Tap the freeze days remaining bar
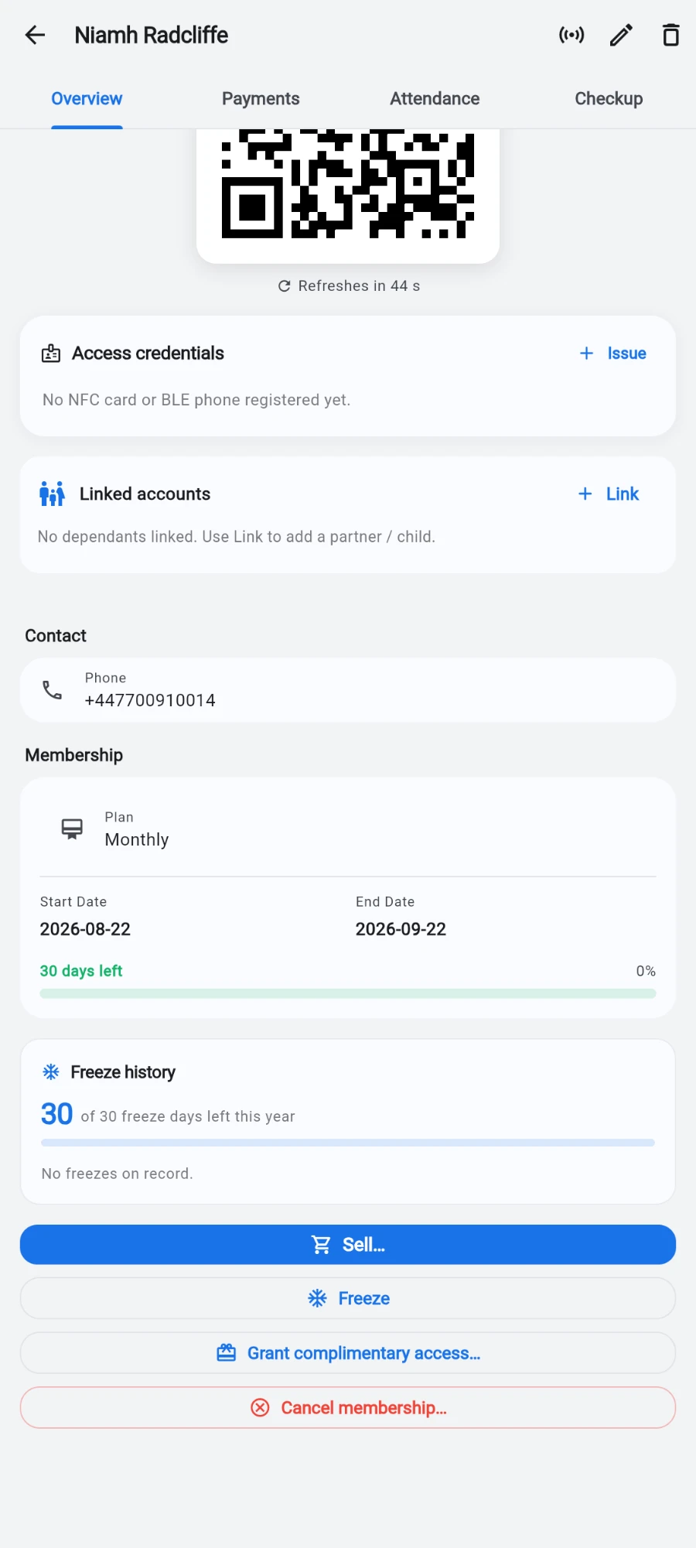The height and width of the screenshot is (1548, 696). tap(348, 1143)
